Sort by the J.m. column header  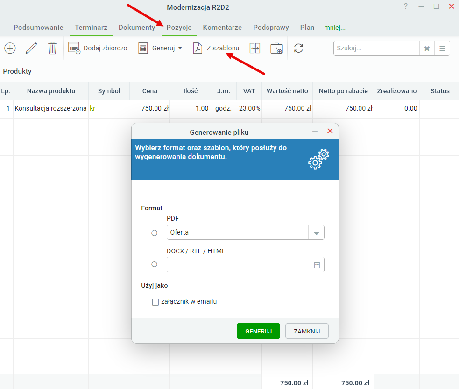click(223, 91)
